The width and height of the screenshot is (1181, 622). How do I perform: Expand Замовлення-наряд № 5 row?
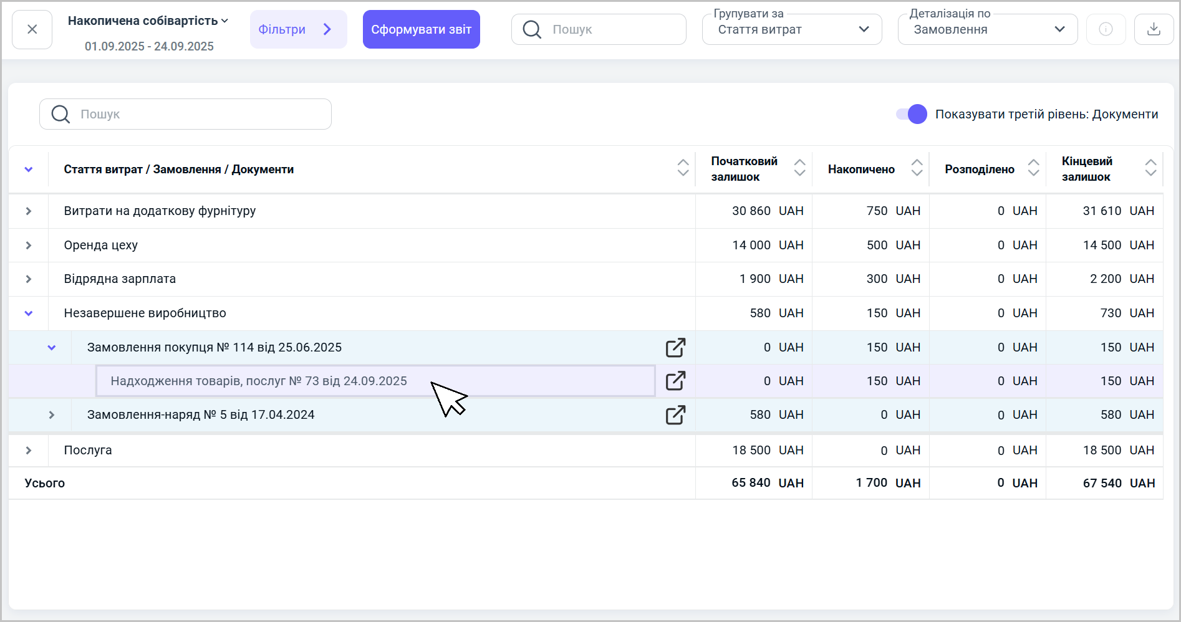pyautogui.click(x=52, y=415)
